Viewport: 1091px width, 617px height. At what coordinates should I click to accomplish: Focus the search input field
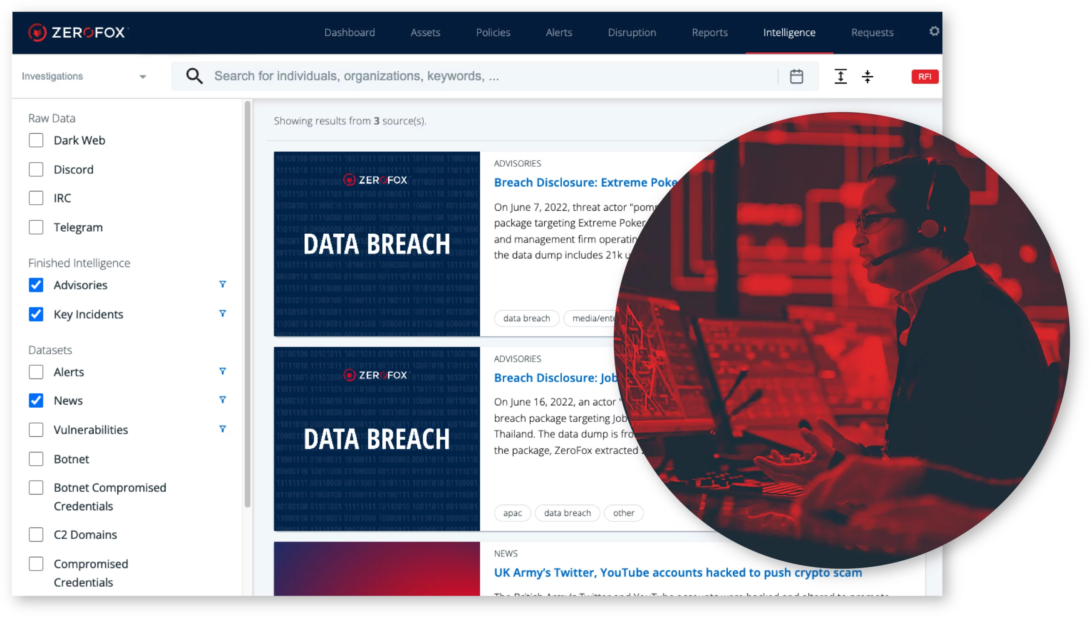pyautogui.click(x=494, y=76)
